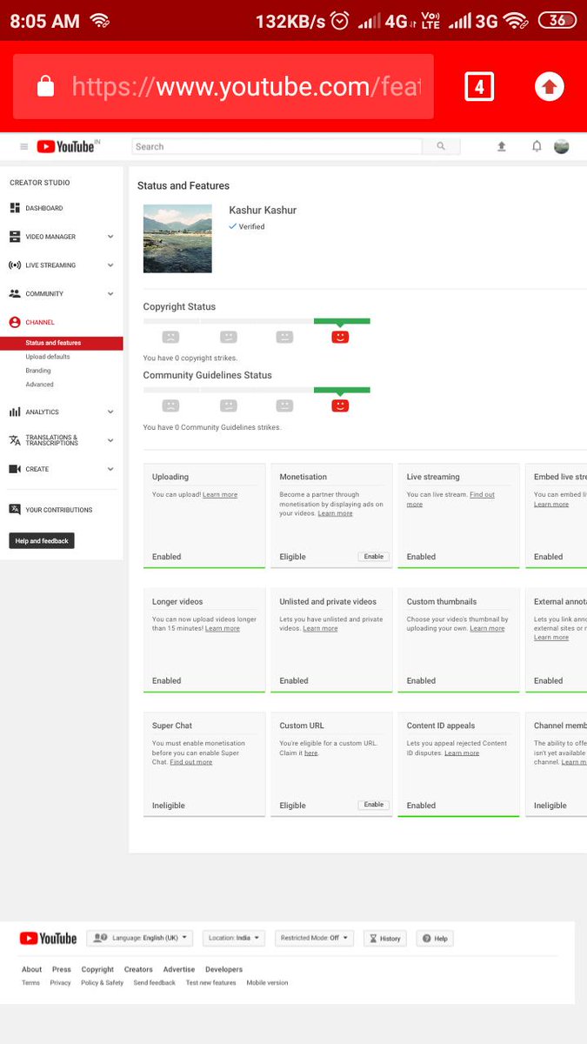This screenshot has height=1044, width=587.
Task: Expand the Analytics section chevron
Action: [x=110, y=412]
